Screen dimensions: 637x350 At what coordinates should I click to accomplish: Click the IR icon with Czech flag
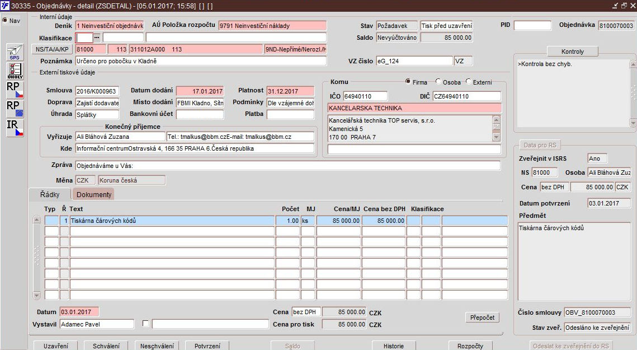click(15, 128)
